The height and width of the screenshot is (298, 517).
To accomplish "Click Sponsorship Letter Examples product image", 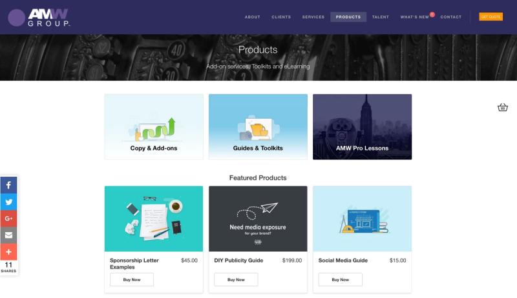I will click(x=154, y=219).
